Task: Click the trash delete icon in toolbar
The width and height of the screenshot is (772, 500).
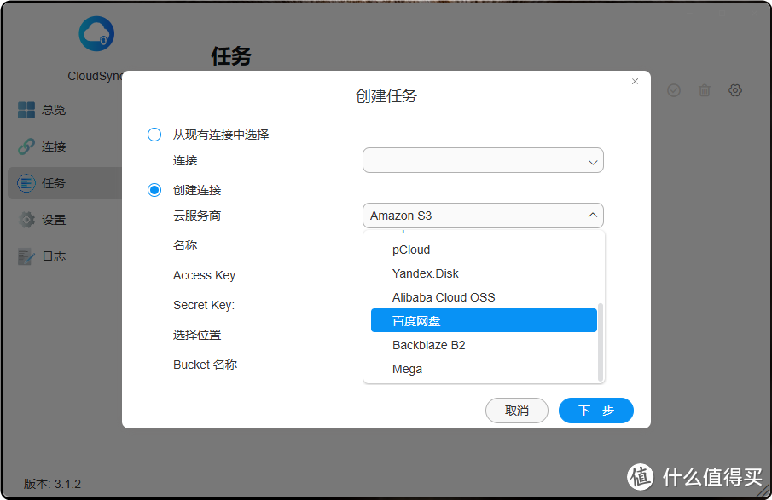Action: [705, 90]
